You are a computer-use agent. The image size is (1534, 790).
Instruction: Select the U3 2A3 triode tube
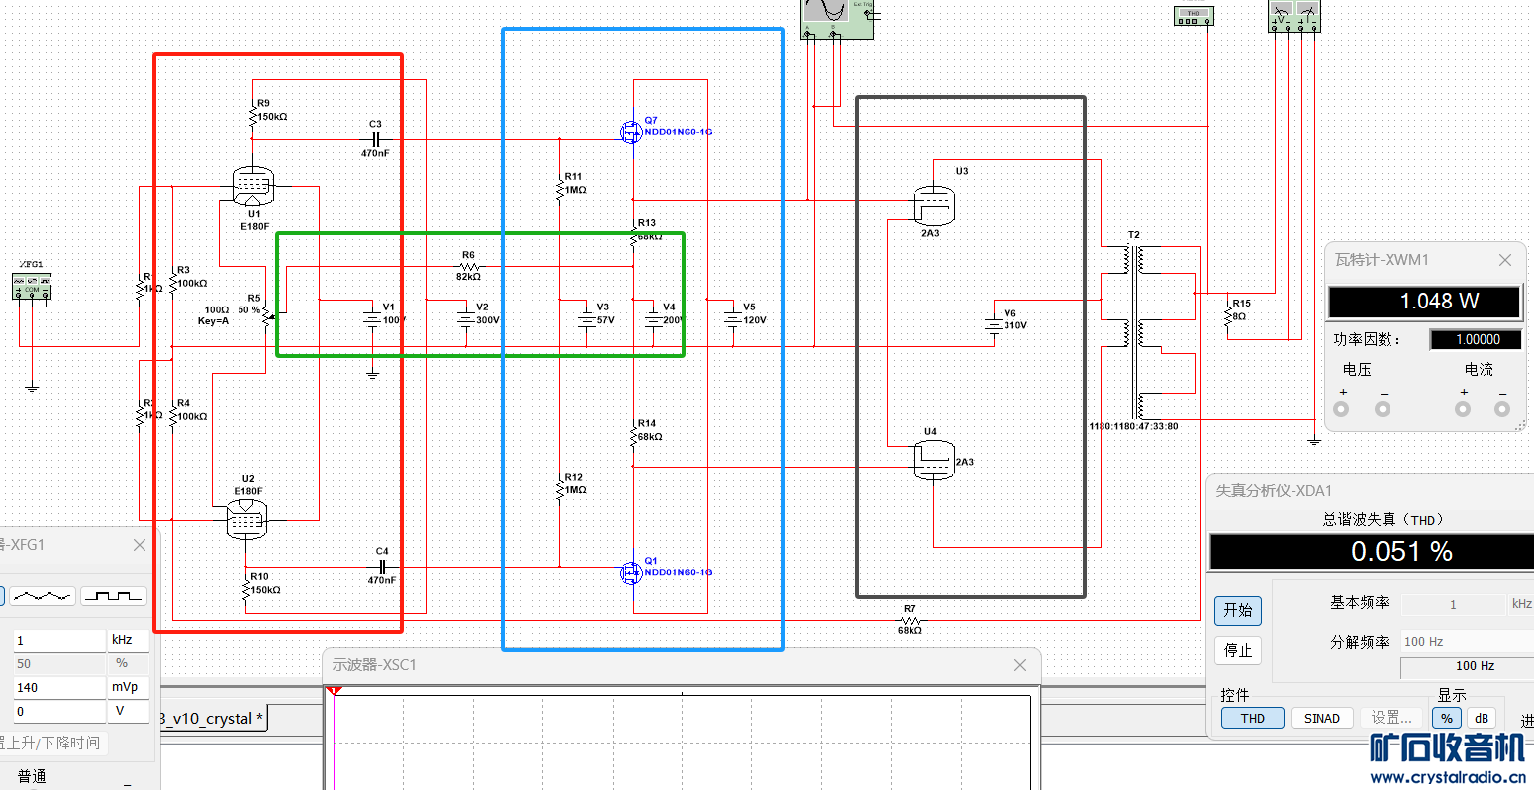coord(933,205)
